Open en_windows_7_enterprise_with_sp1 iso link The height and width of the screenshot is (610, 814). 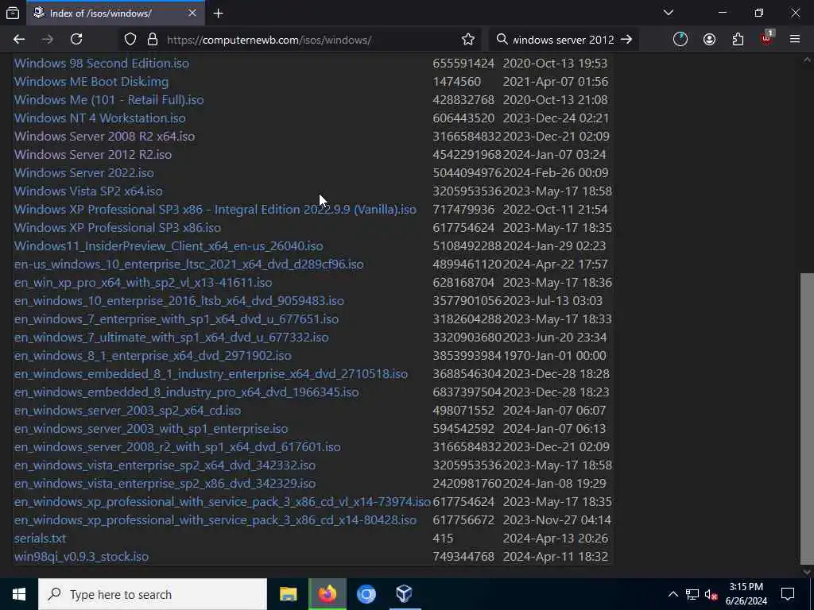click(176, 319)
